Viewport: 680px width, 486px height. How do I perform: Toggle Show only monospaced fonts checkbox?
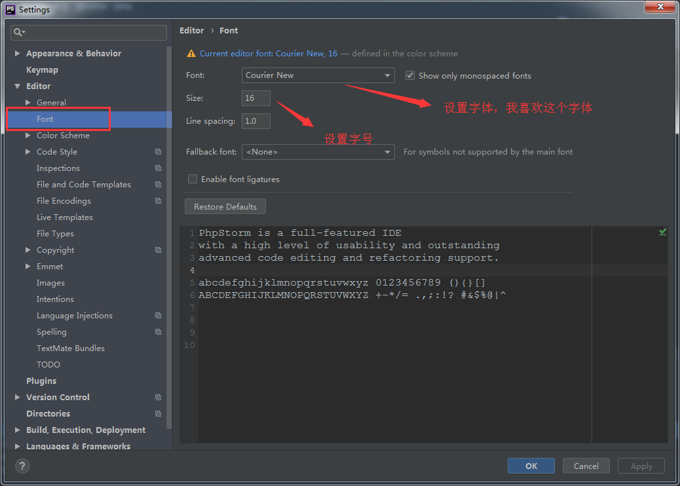click(410, 75)
